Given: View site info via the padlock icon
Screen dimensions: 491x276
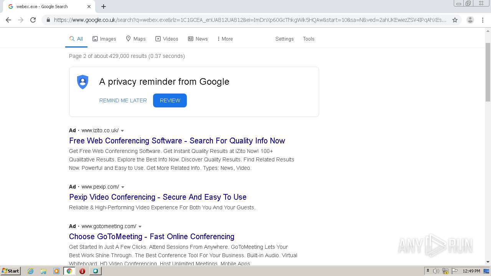Looking at the screenshot, I should 48,20.
